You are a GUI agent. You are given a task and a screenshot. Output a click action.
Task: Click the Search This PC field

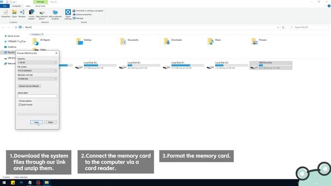pos(308,27)
